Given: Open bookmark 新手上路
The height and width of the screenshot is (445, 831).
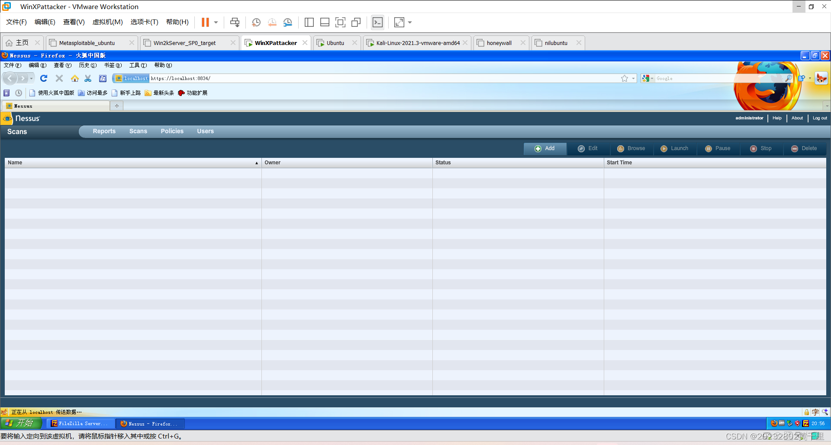Looking at the screenshot, I should point(126,93).
